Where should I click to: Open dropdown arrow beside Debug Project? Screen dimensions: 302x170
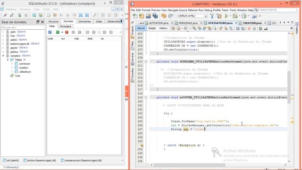point(239,16)
